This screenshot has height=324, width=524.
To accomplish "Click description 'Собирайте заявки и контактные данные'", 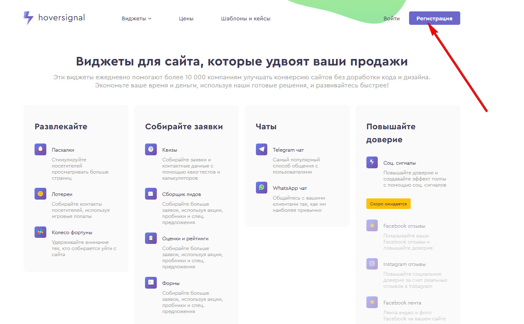I will pos(191,169).
